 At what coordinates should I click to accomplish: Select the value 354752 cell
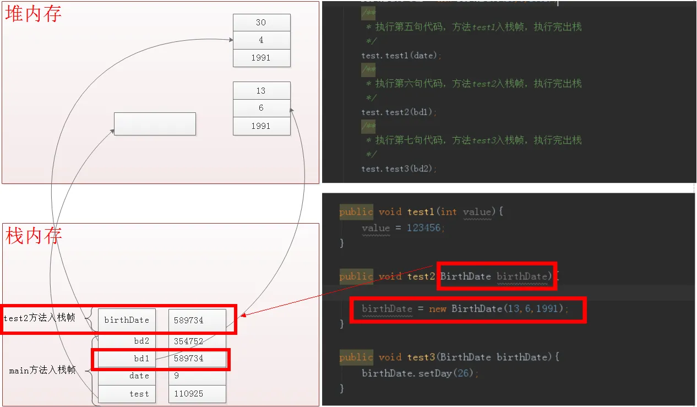[x=197, y=341]
